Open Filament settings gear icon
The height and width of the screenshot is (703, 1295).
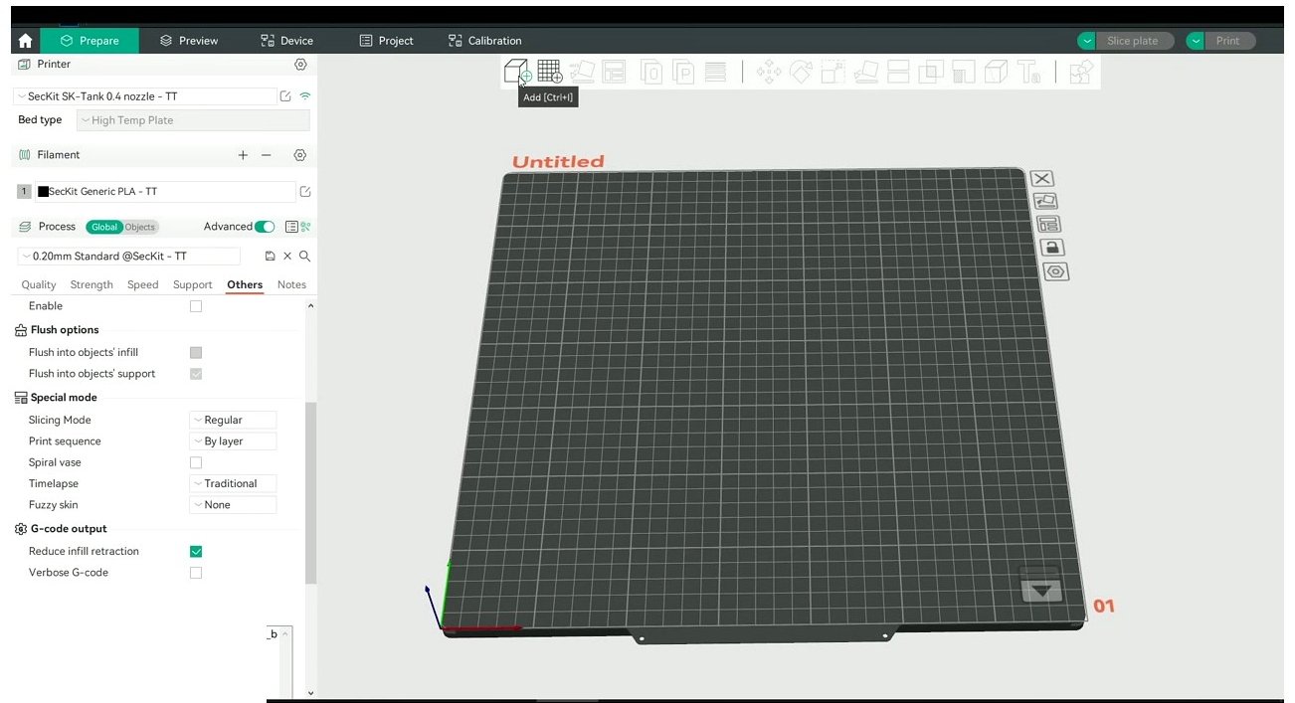pyautogui.click(x=300, y=155)
